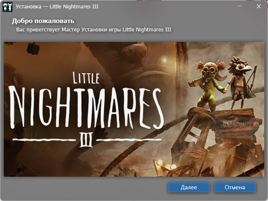This screenshot has height=201, width=268.
Task: Click the Little Nightmares III banner image
Action: [x=134, y=109]
